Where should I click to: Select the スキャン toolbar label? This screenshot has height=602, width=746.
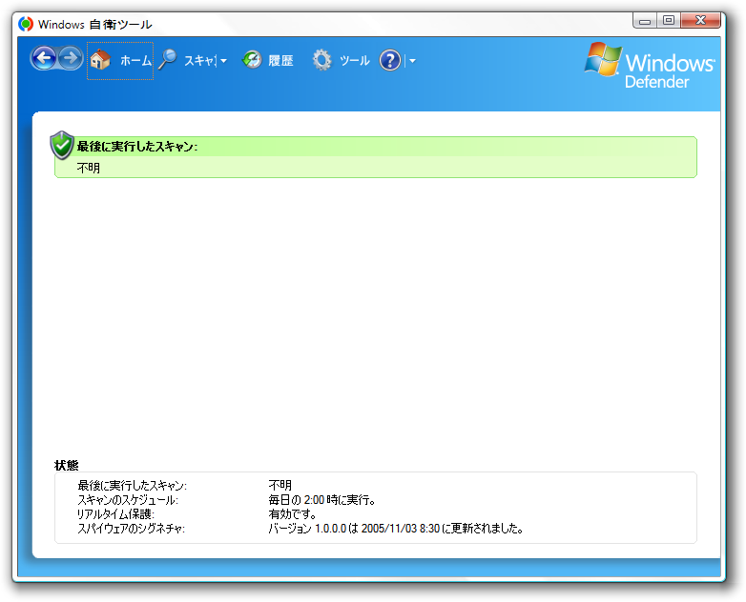pos(200,61)
